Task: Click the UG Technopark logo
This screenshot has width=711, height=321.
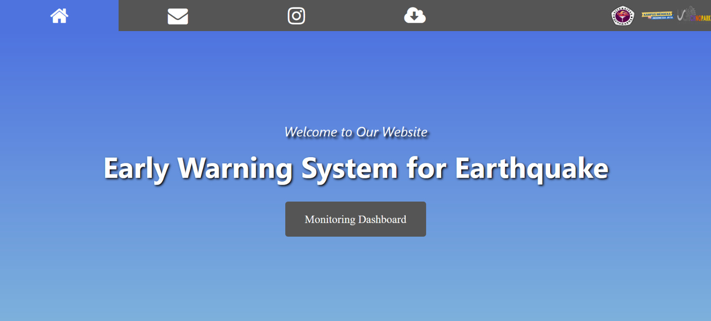Action: coord(693,14)
